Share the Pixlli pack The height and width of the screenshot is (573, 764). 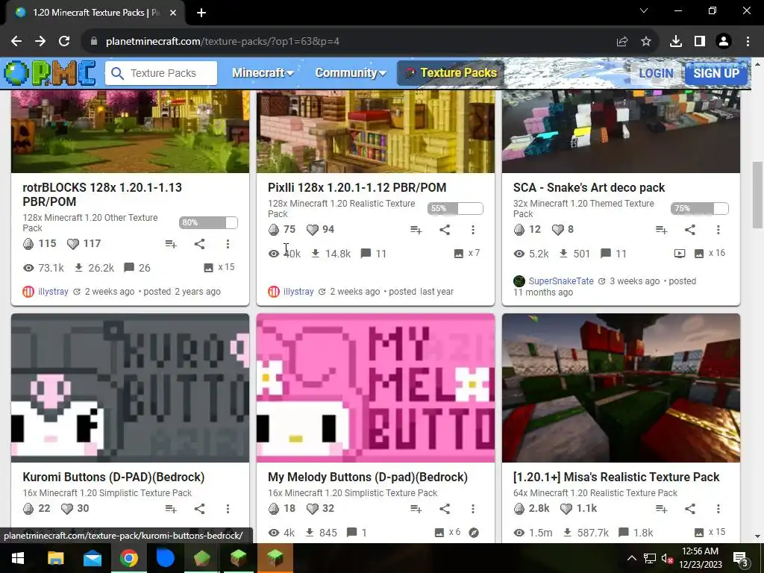point(445,230)
